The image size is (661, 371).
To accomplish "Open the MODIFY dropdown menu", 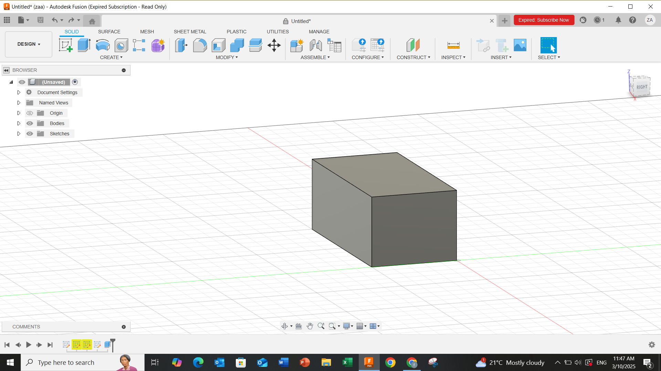I will point(227,57).
